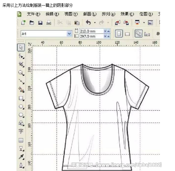Click the Redo arrow icon

[102, 23]
